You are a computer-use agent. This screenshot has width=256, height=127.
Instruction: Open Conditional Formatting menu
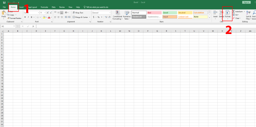pos(117,15)
